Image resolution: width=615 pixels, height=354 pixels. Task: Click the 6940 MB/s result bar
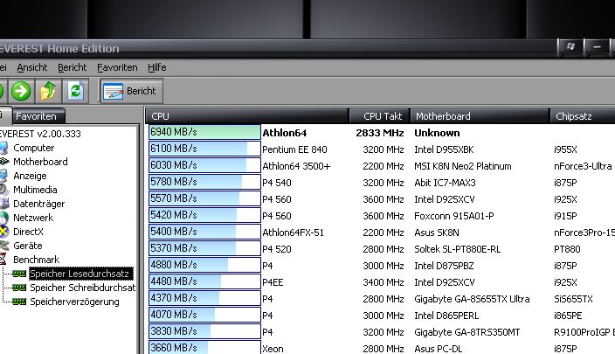coord(204,132)
